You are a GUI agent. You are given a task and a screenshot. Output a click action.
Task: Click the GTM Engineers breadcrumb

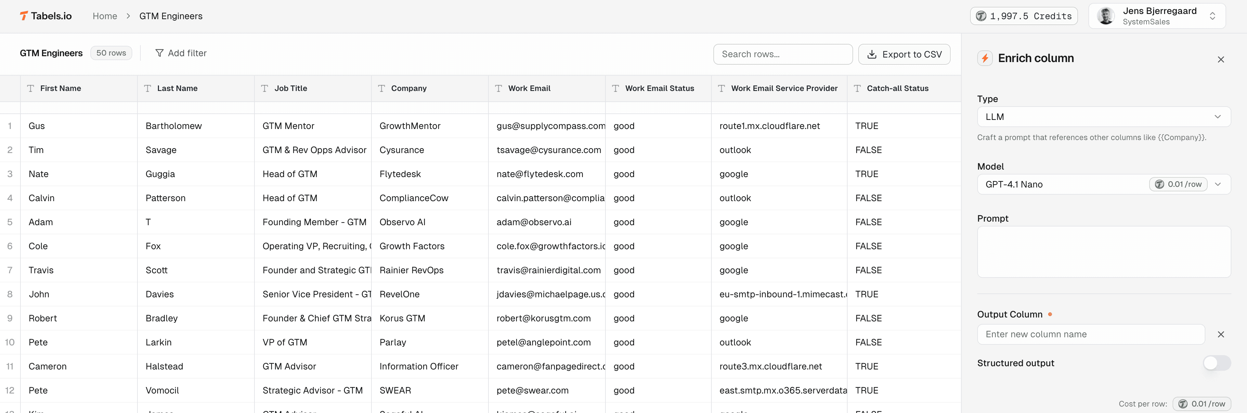click(x=171, y=16)
